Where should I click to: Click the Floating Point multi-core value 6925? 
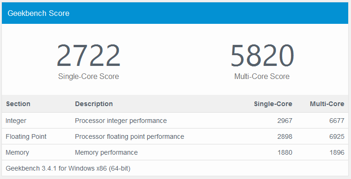click(337, 136)
